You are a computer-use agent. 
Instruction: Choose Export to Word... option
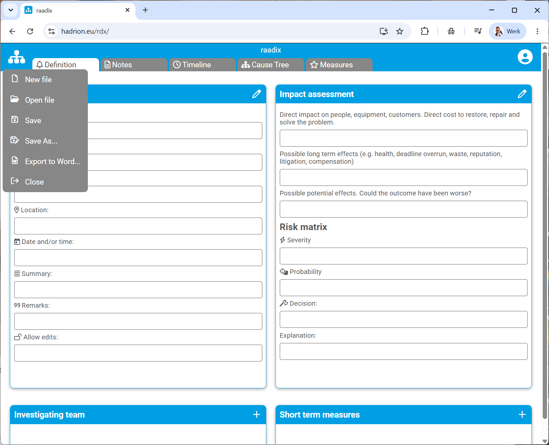(45, 161)
